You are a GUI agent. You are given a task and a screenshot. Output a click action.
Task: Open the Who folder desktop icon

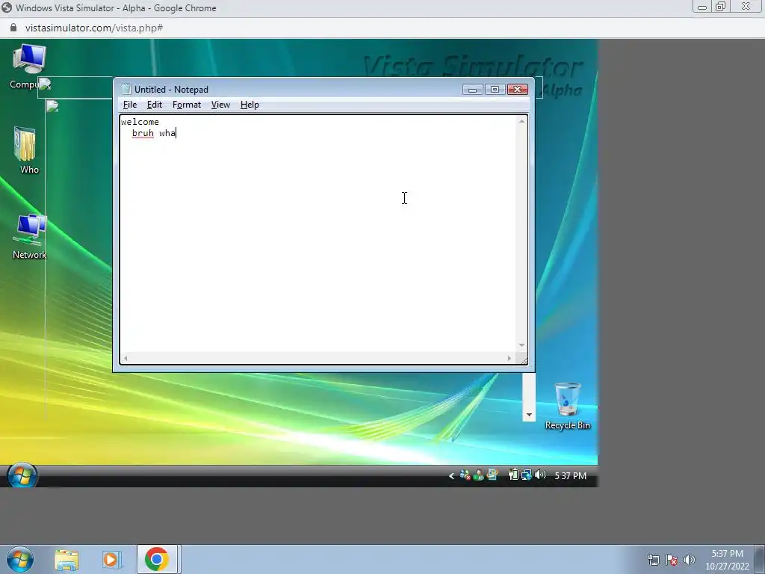coord(28,150)
